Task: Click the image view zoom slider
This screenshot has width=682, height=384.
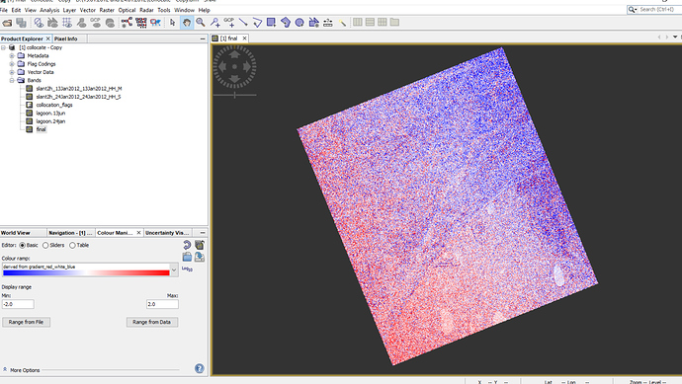Action: (235, 95)
